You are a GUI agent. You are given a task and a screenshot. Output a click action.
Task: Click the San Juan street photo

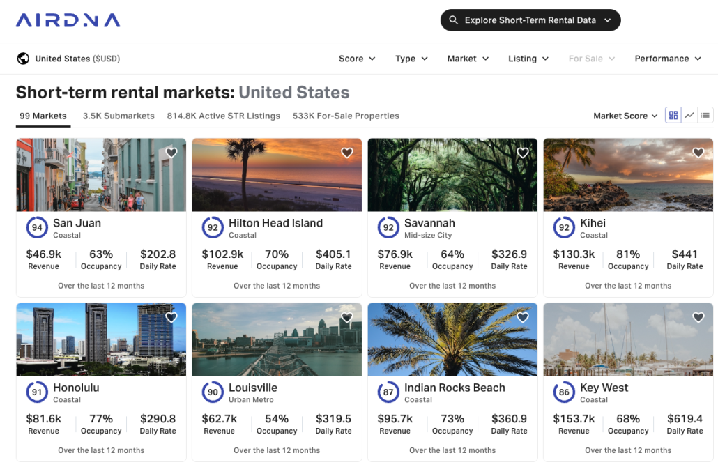tap(101, 175)
